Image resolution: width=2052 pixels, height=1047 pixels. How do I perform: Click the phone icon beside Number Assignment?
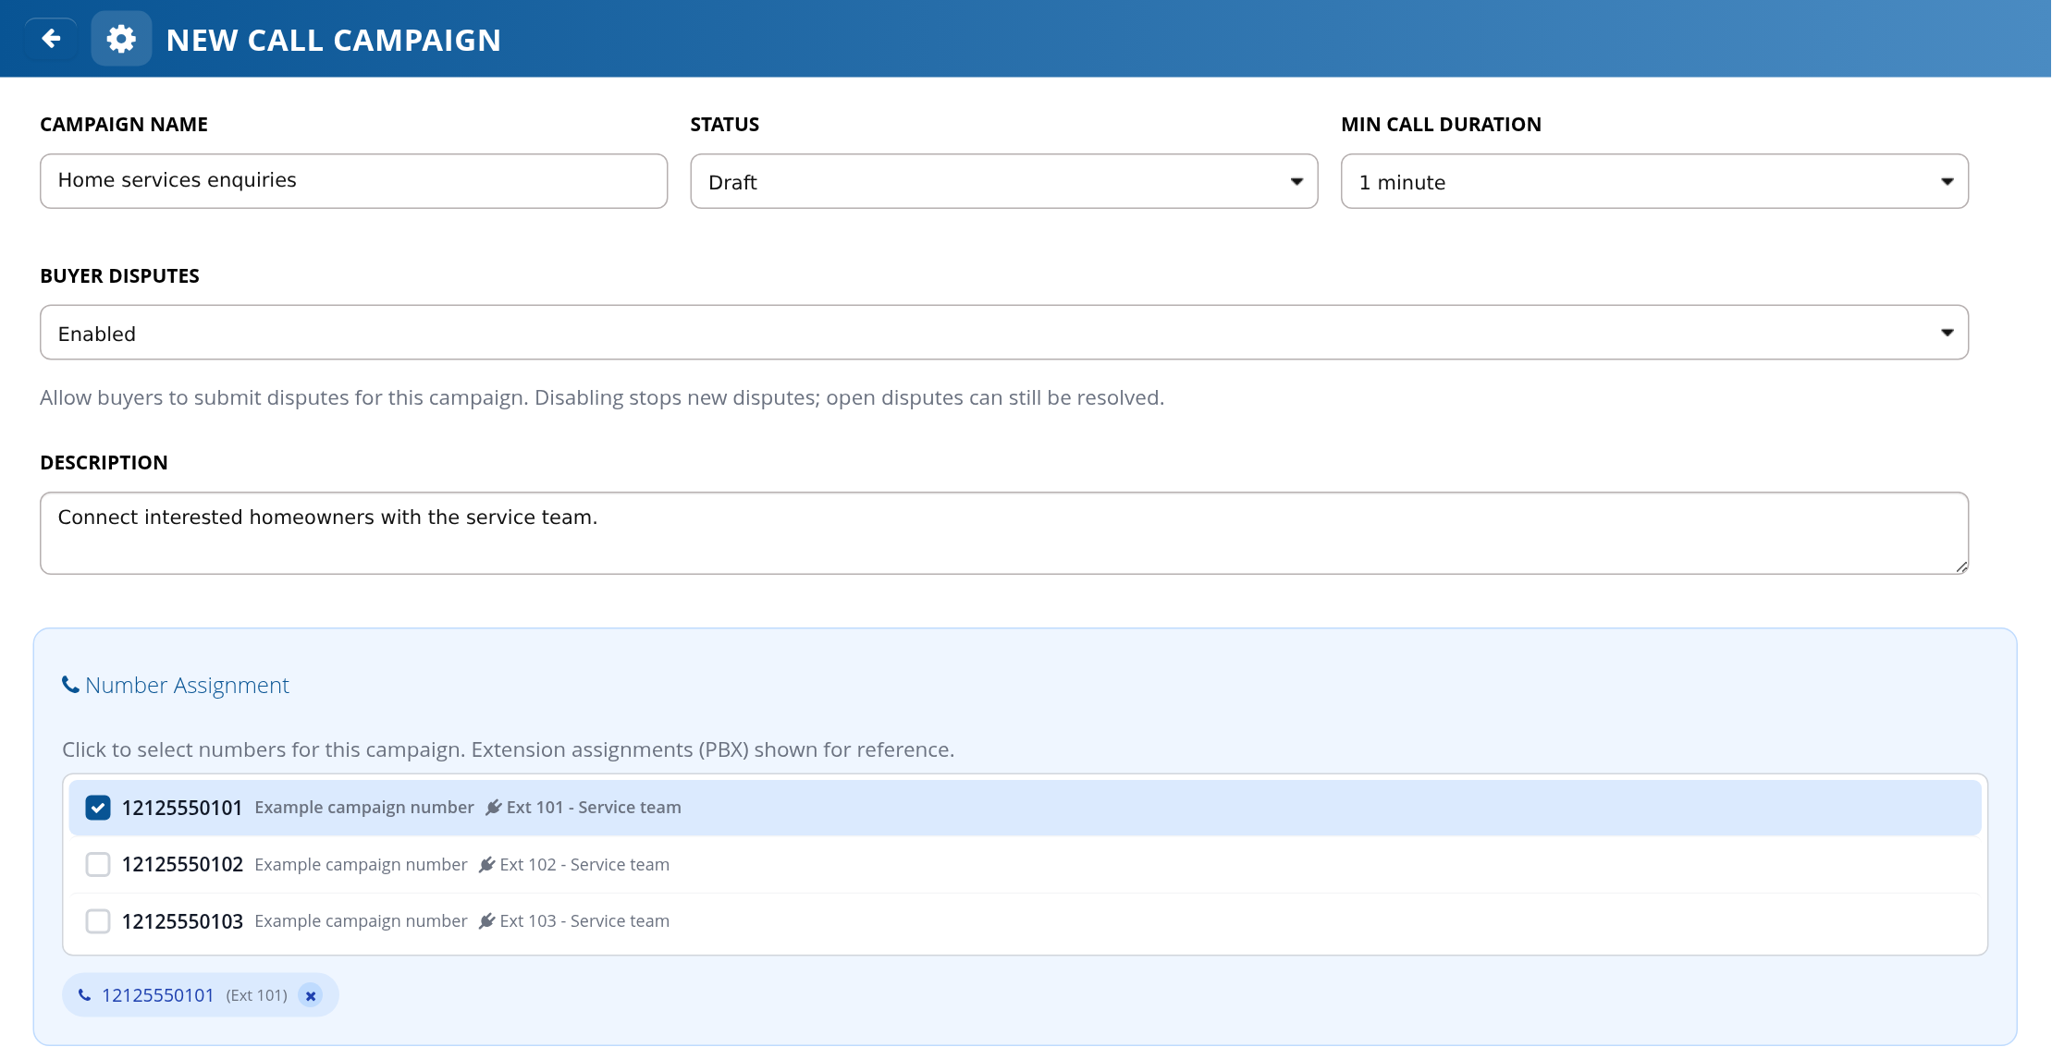click(x=70, y=685)
